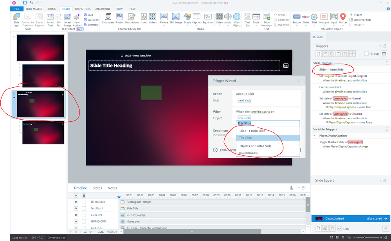Collapse Player.DisplayCaptions variable trigger group
The width and height of the screenshot is (391, 241).
314,136
